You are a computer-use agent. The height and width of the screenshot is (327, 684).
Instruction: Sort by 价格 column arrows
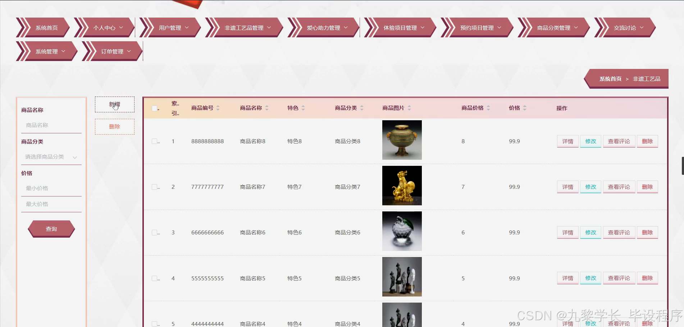click(x=525, y=108)
